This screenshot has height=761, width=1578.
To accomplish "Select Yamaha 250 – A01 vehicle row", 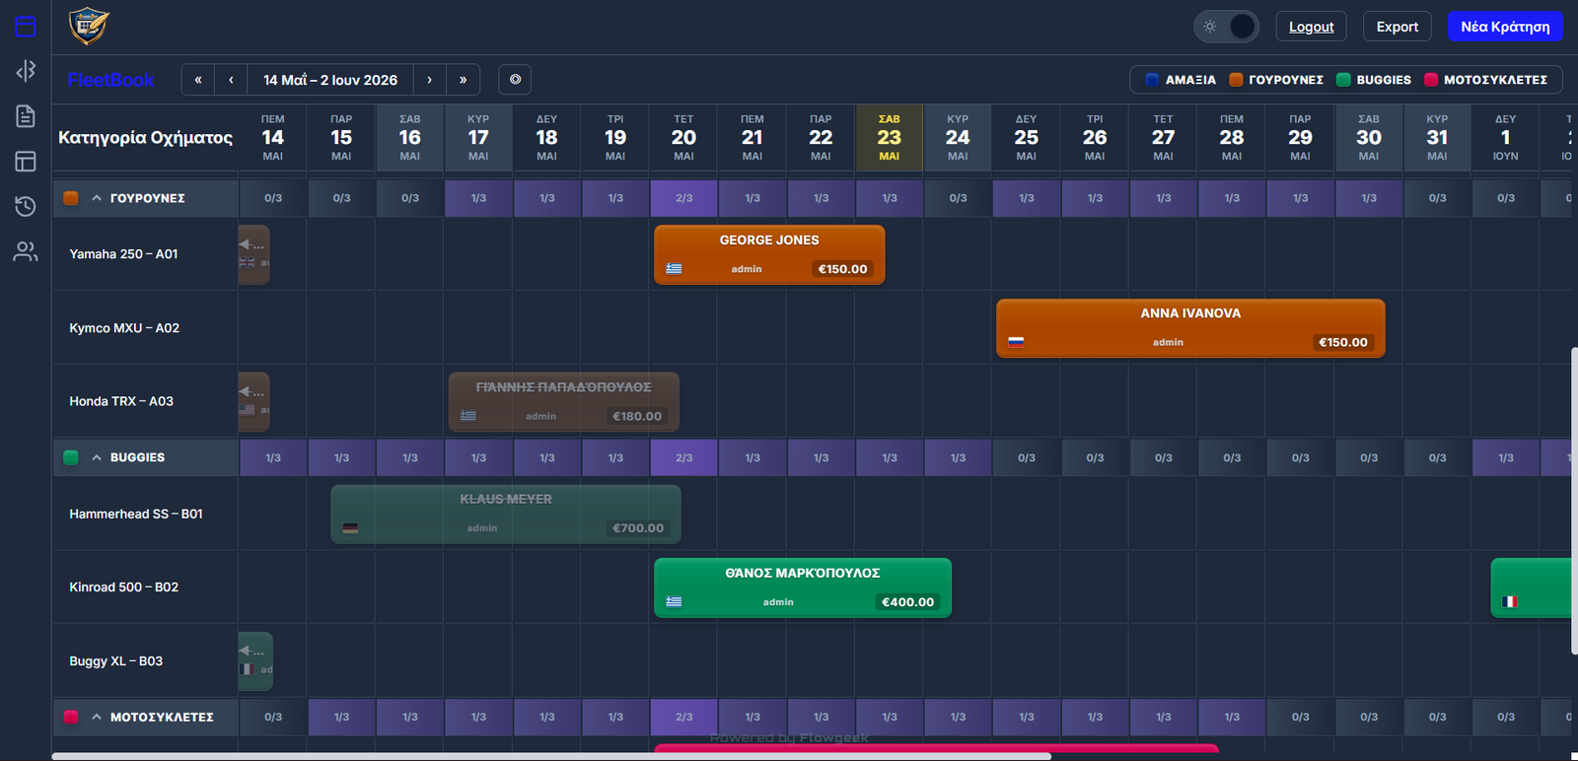I will tap(145, 254).
